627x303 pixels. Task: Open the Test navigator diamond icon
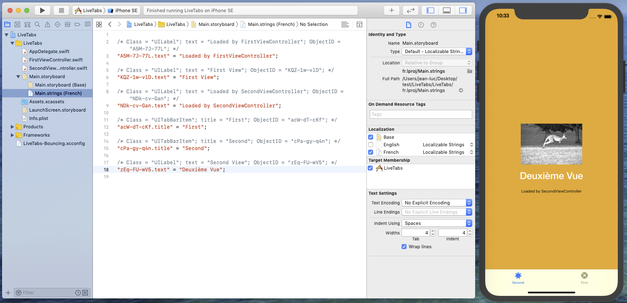pos(57,25)
